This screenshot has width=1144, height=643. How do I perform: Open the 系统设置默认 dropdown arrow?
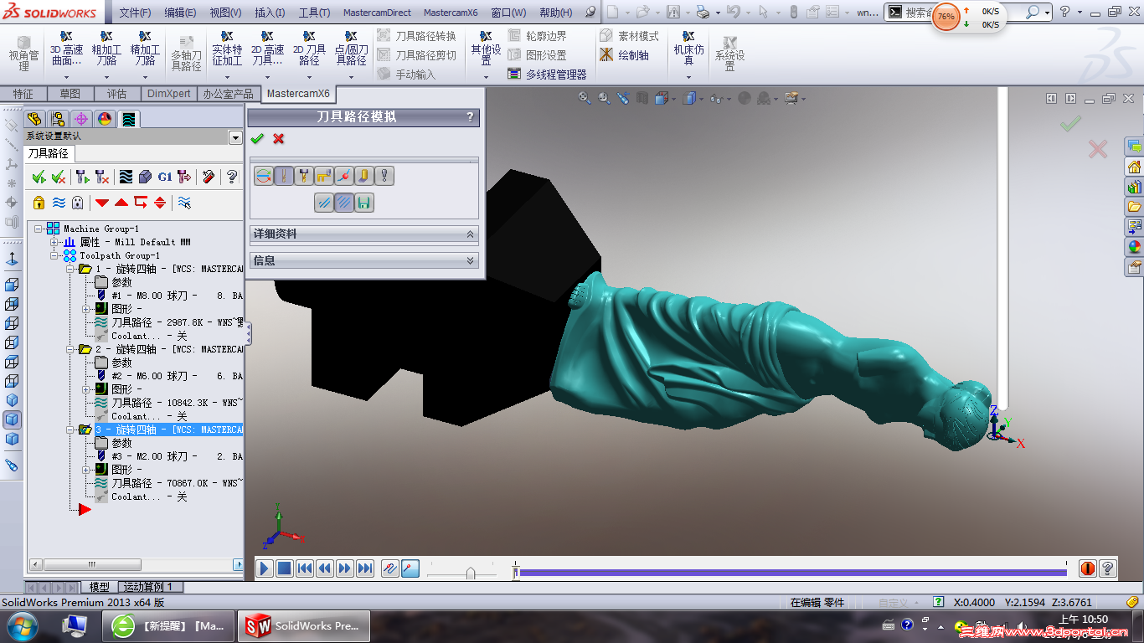pos(235,137)
